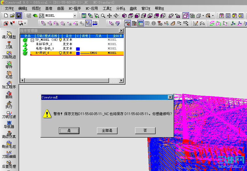Toggle status check of R-环切_4 row

(25, 53)
